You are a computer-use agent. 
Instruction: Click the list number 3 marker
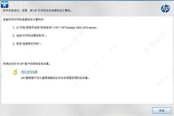pyautogui.click(x=14, y=43)
